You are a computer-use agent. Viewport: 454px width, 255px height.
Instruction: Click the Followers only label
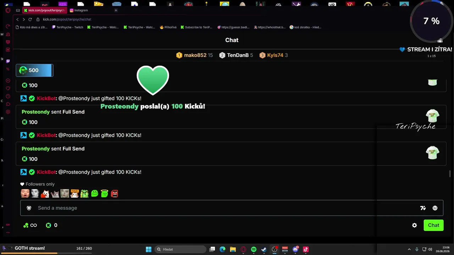(37, 184)
